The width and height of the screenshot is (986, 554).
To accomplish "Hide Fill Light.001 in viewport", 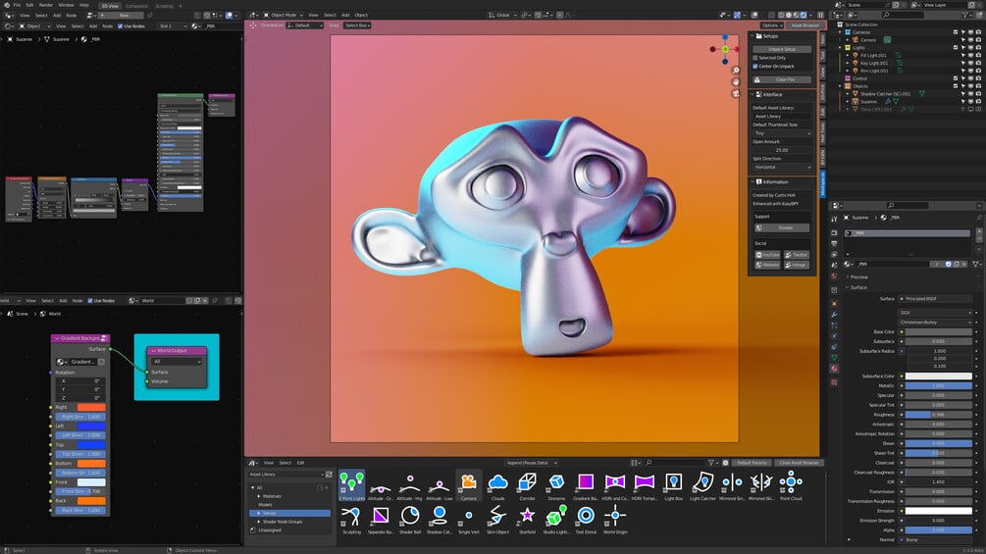I will (970, 55).
